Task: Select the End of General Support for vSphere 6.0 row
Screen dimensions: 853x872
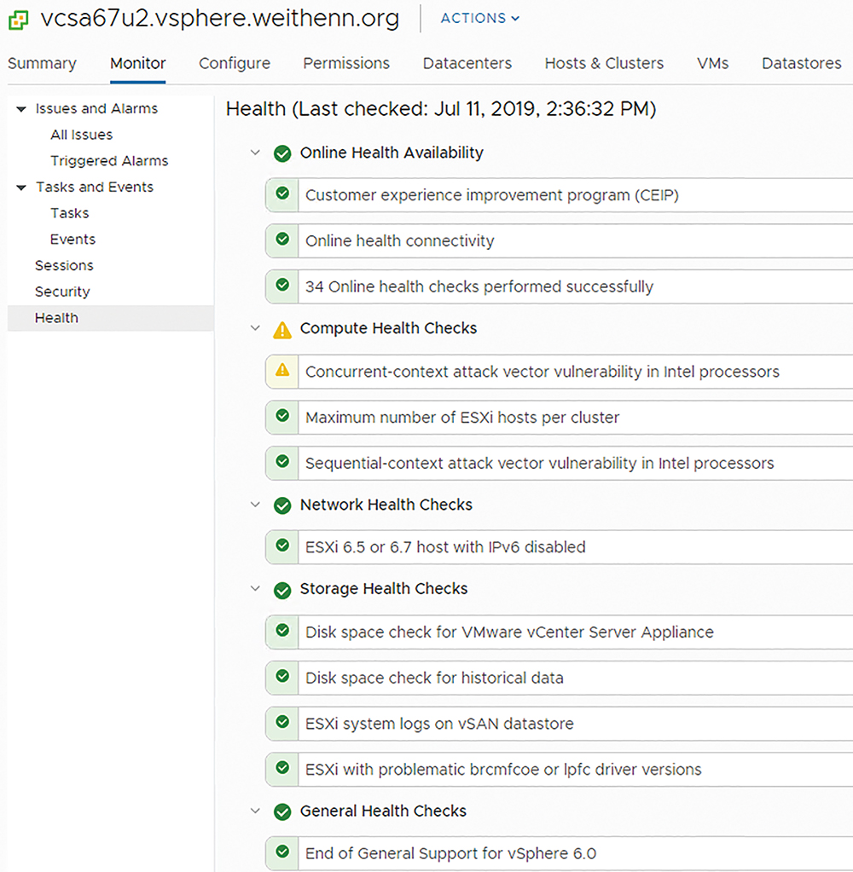Action: (x=560, y=853)
